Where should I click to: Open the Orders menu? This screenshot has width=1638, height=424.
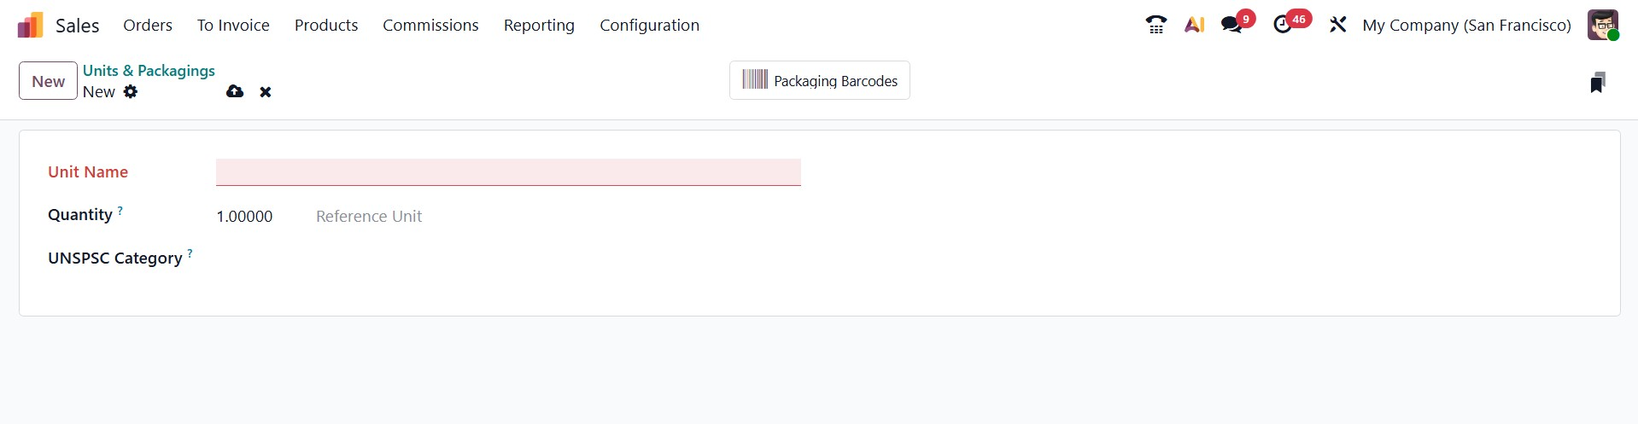148,26
